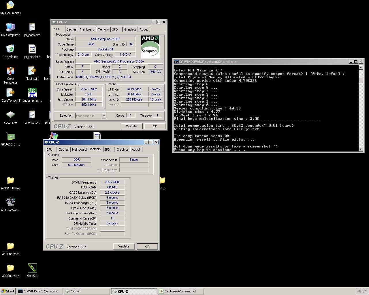Click the cmd window scrollbar thumb

pos(361,80)
